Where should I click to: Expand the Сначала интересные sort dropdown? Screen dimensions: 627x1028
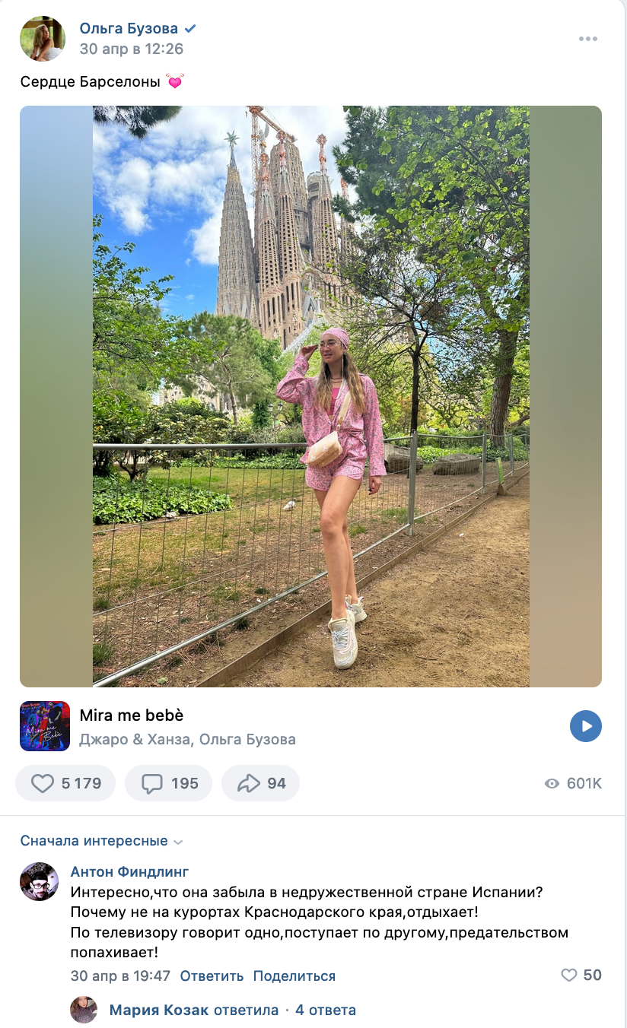pos(102,841)
